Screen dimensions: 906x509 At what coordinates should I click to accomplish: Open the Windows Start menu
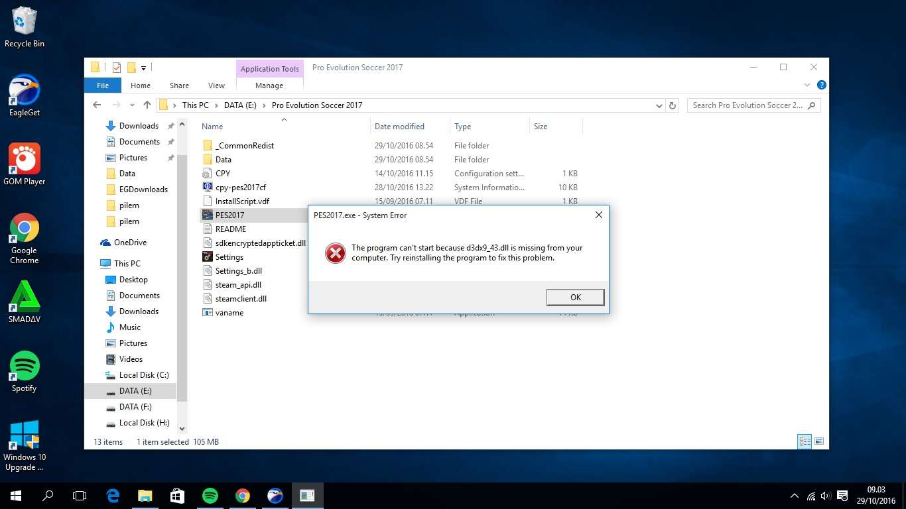(16, 496)
